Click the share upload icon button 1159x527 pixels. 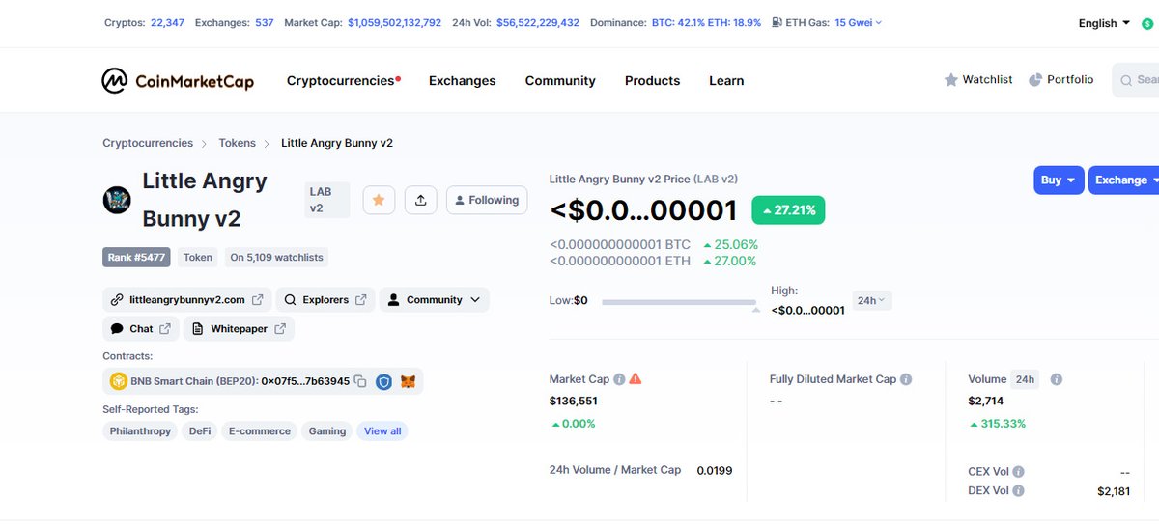pyautogui.click(x=420, y=200)
